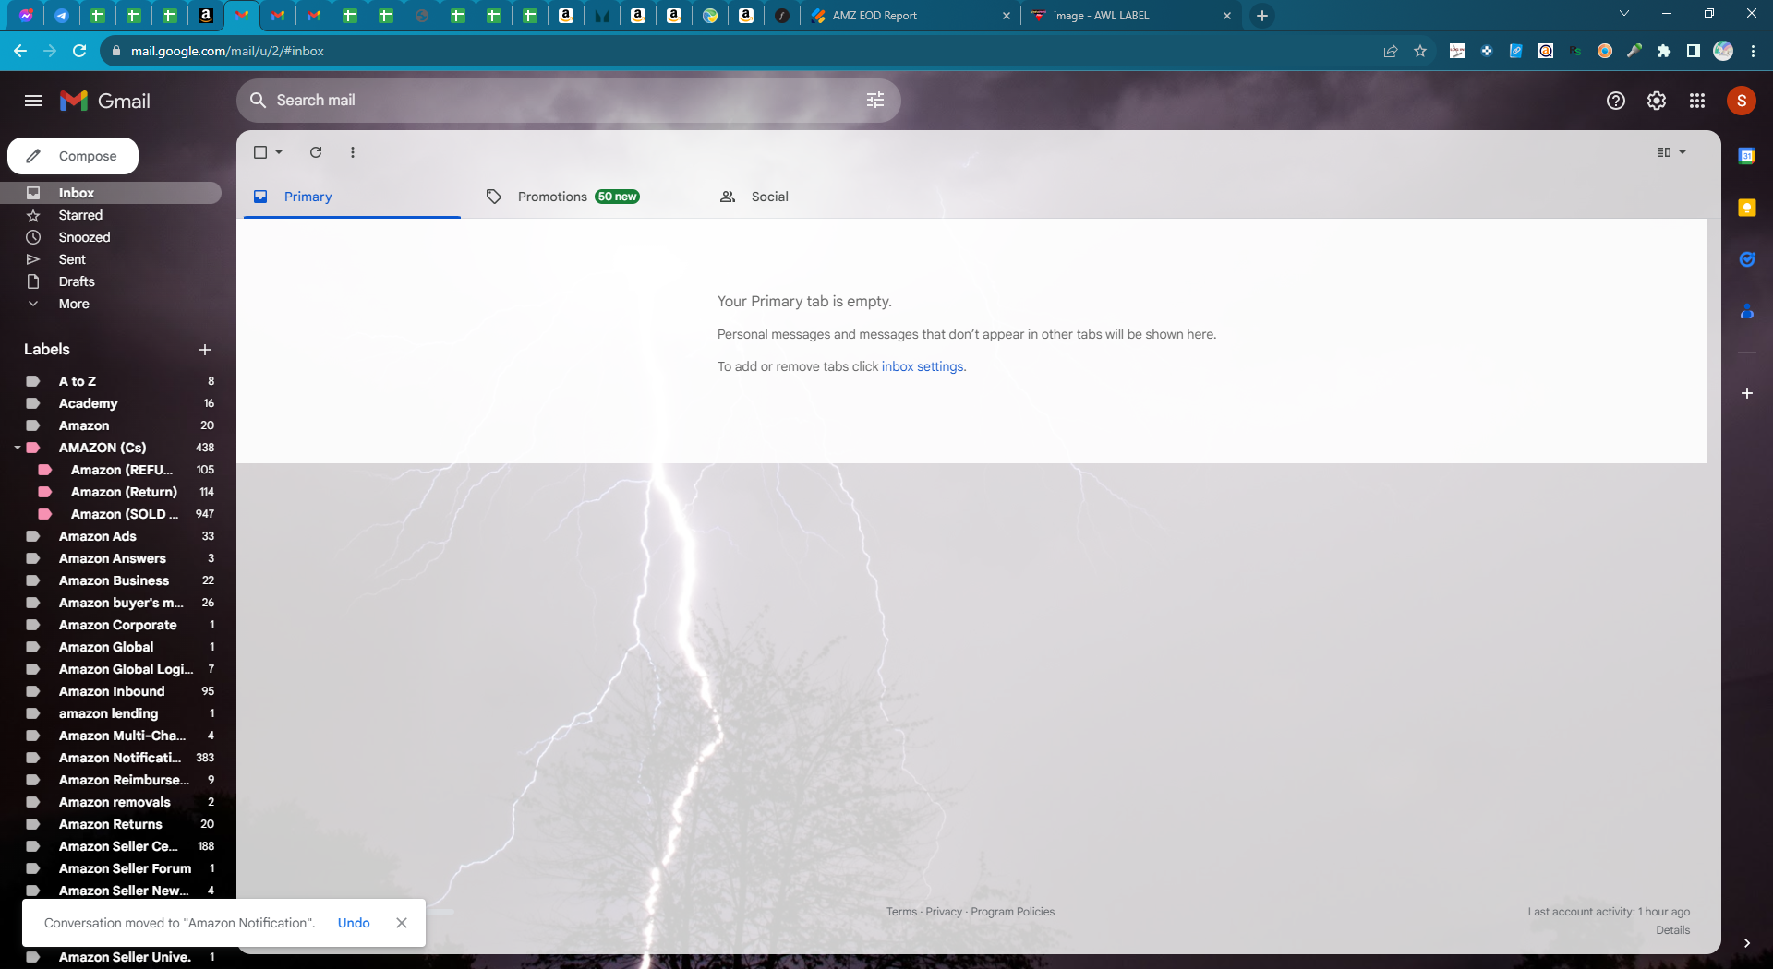Refresh the inbox
The height and width of the screenshot is (969, 1773).
click(x=316, y=152)
